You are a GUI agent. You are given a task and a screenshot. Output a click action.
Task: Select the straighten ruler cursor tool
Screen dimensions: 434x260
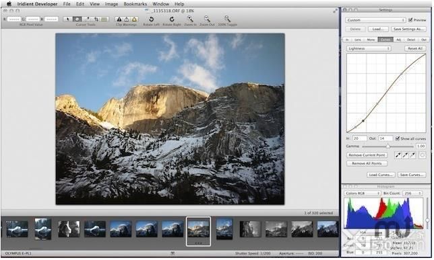(x=104, y=19)
